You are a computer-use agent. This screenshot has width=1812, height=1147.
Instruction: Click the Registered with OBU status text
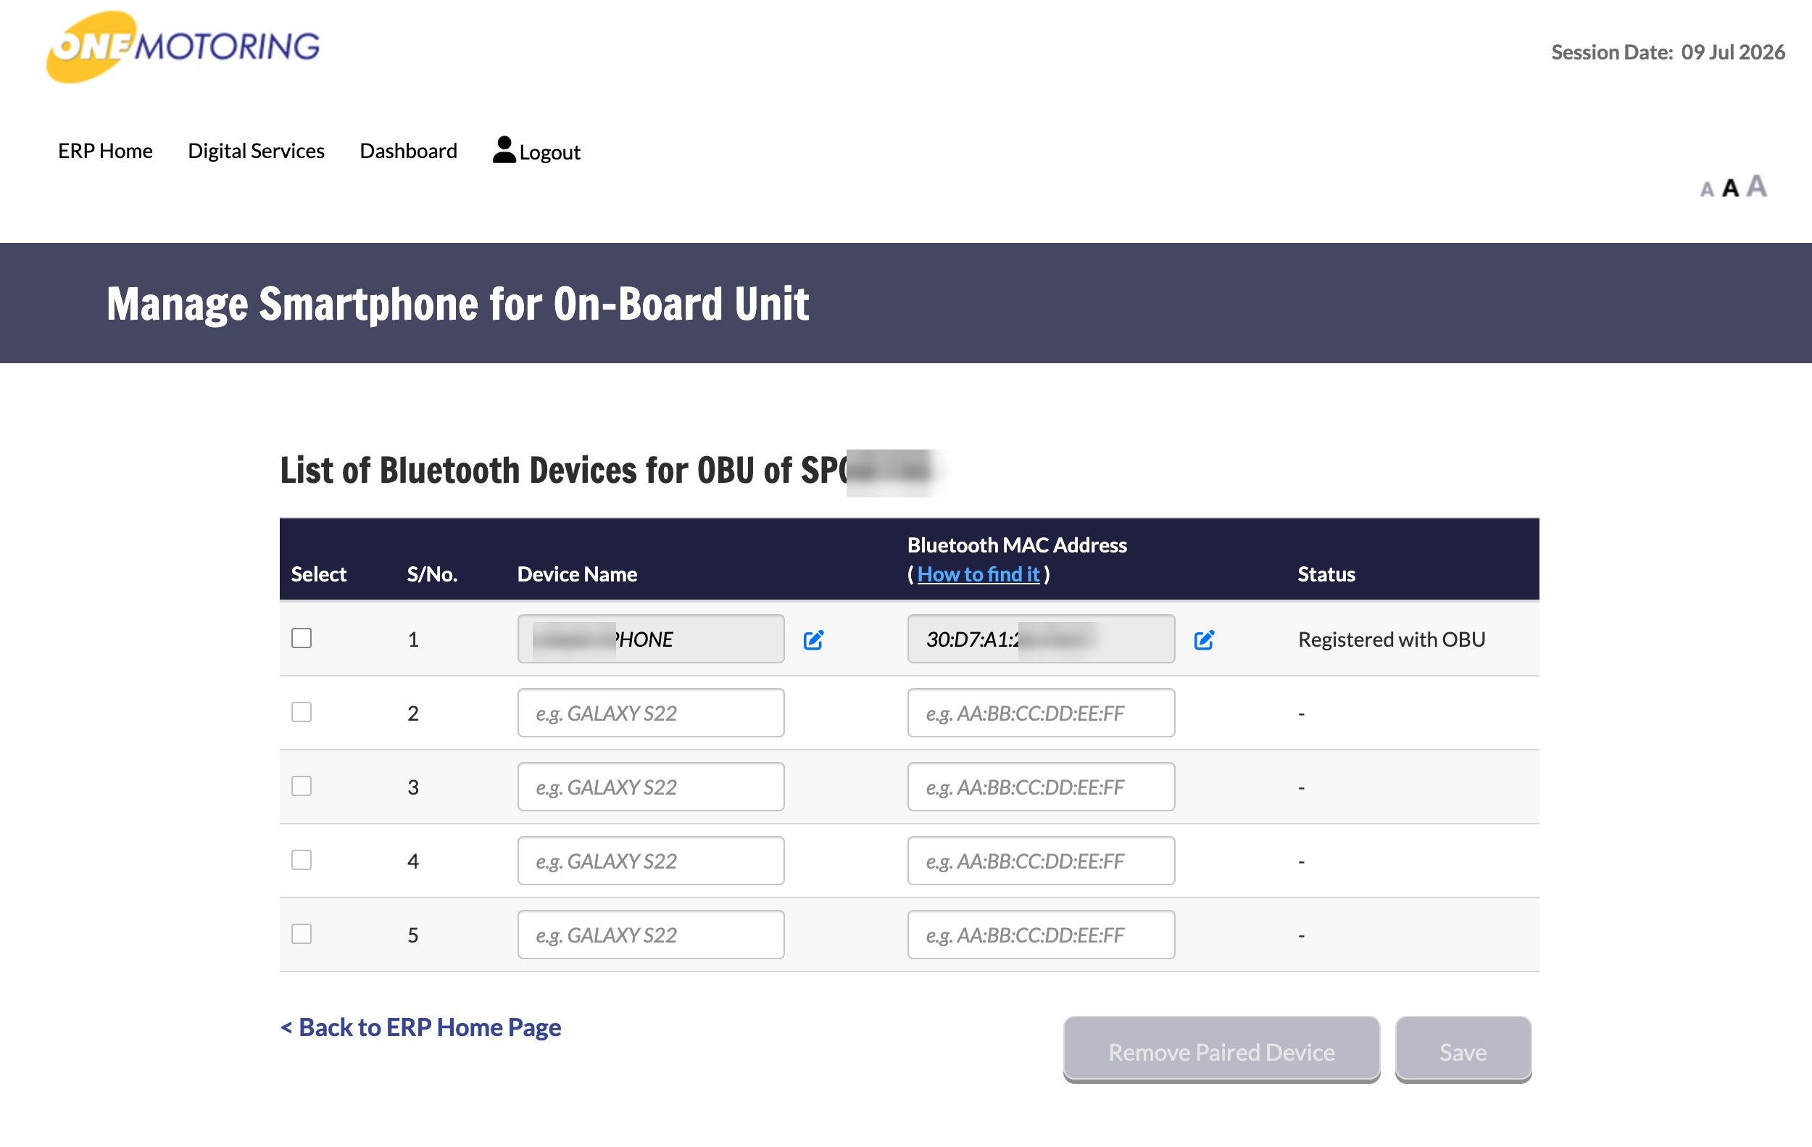1392,639
